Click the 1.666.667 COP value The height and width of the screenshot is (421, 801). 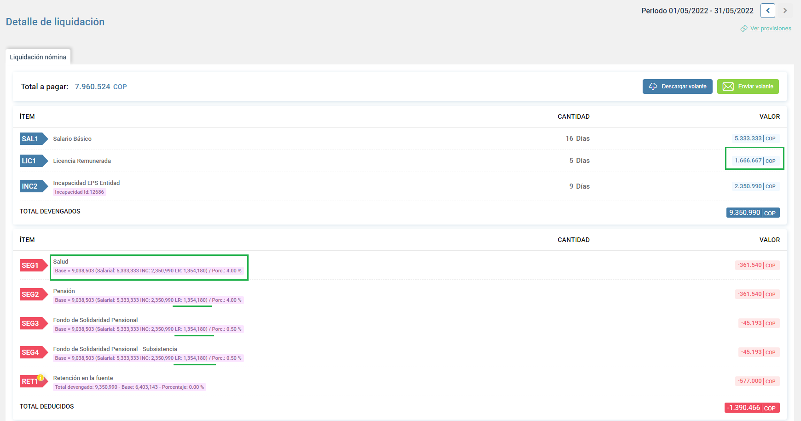pos(755,161)
